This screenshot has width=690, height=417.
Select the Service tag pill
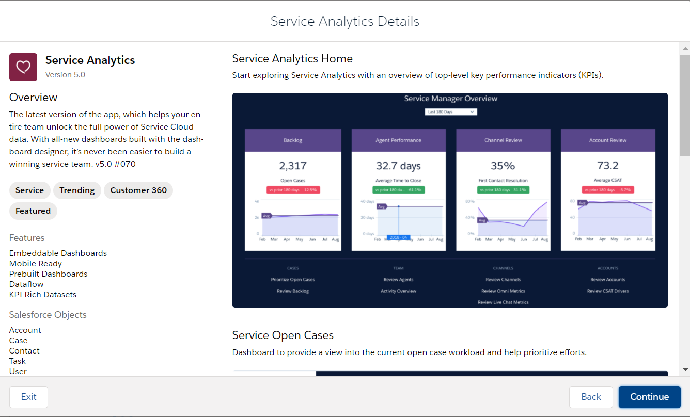(x=30, y=190)
